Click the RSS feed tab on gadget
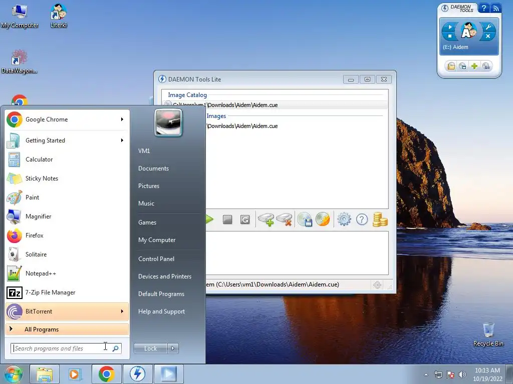 495,8
